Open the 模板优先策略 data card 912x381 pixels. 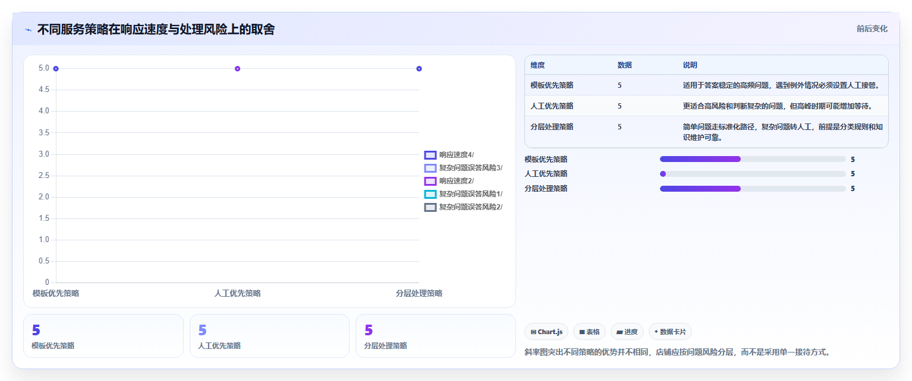(x=103, y=336)
